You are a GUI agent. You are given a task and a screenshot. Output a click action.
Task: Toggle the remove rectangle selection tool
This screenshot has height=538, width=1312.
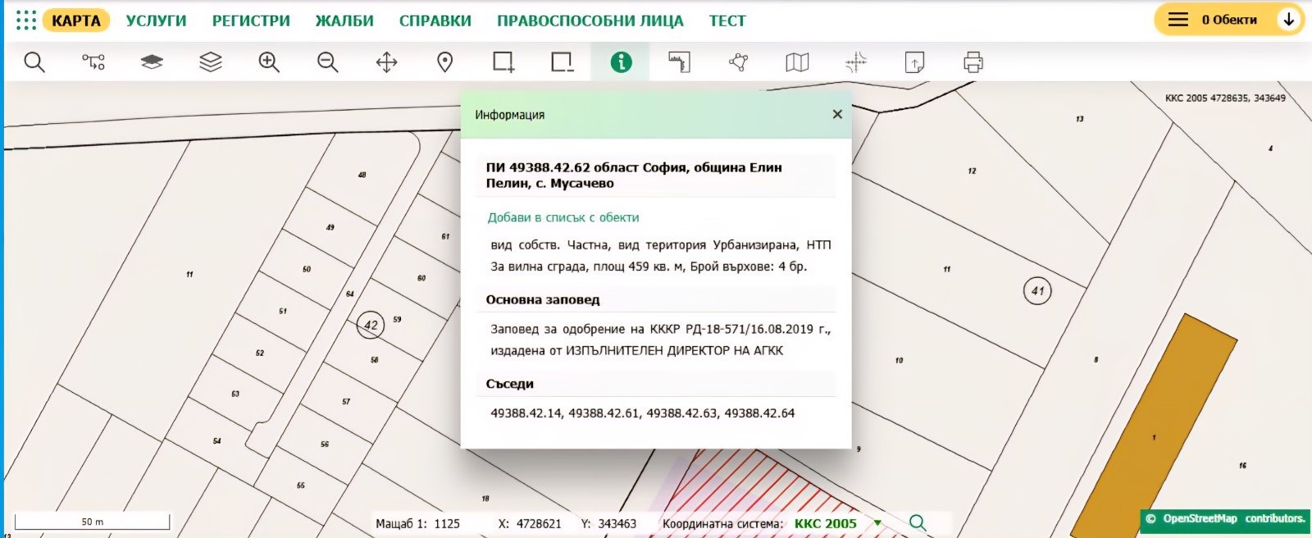(x=563, y=62)
